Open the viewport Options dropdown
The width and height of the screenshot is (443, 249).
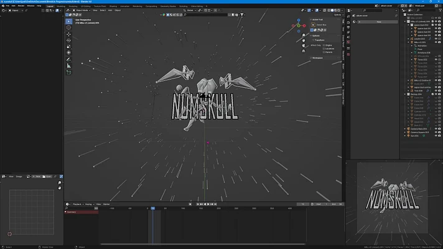[338, 15]
